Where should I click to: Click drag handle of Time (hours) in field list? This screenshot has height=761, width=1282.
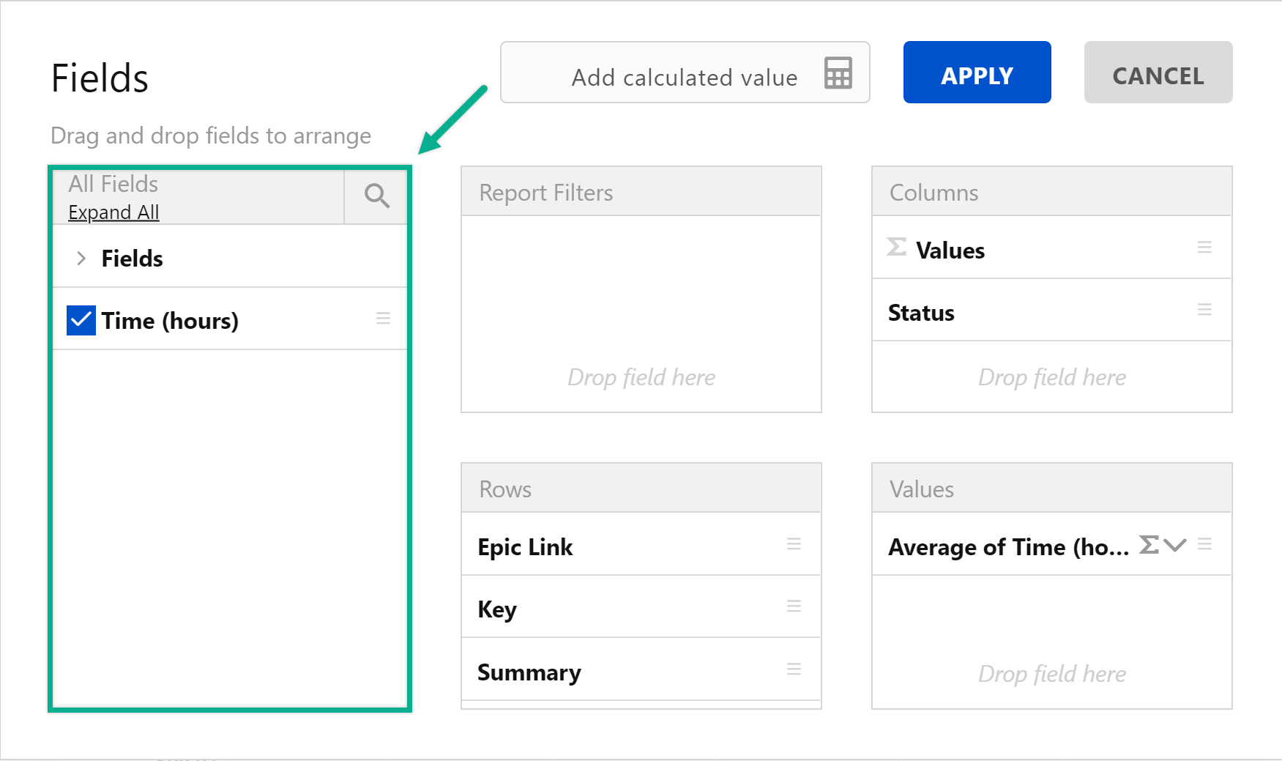tap(383, 319)
